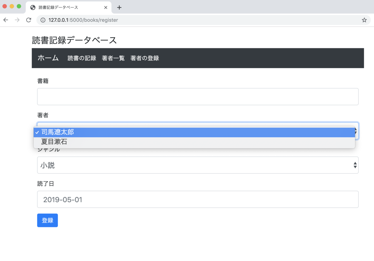
Task: Choose 司馬遼太郎 from author list
Action: (194, 132)
